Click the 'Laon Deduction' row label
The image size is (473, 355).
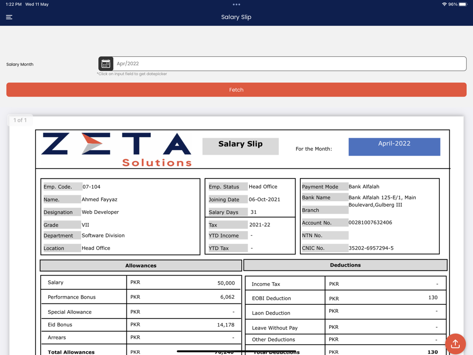coord(271,313)
